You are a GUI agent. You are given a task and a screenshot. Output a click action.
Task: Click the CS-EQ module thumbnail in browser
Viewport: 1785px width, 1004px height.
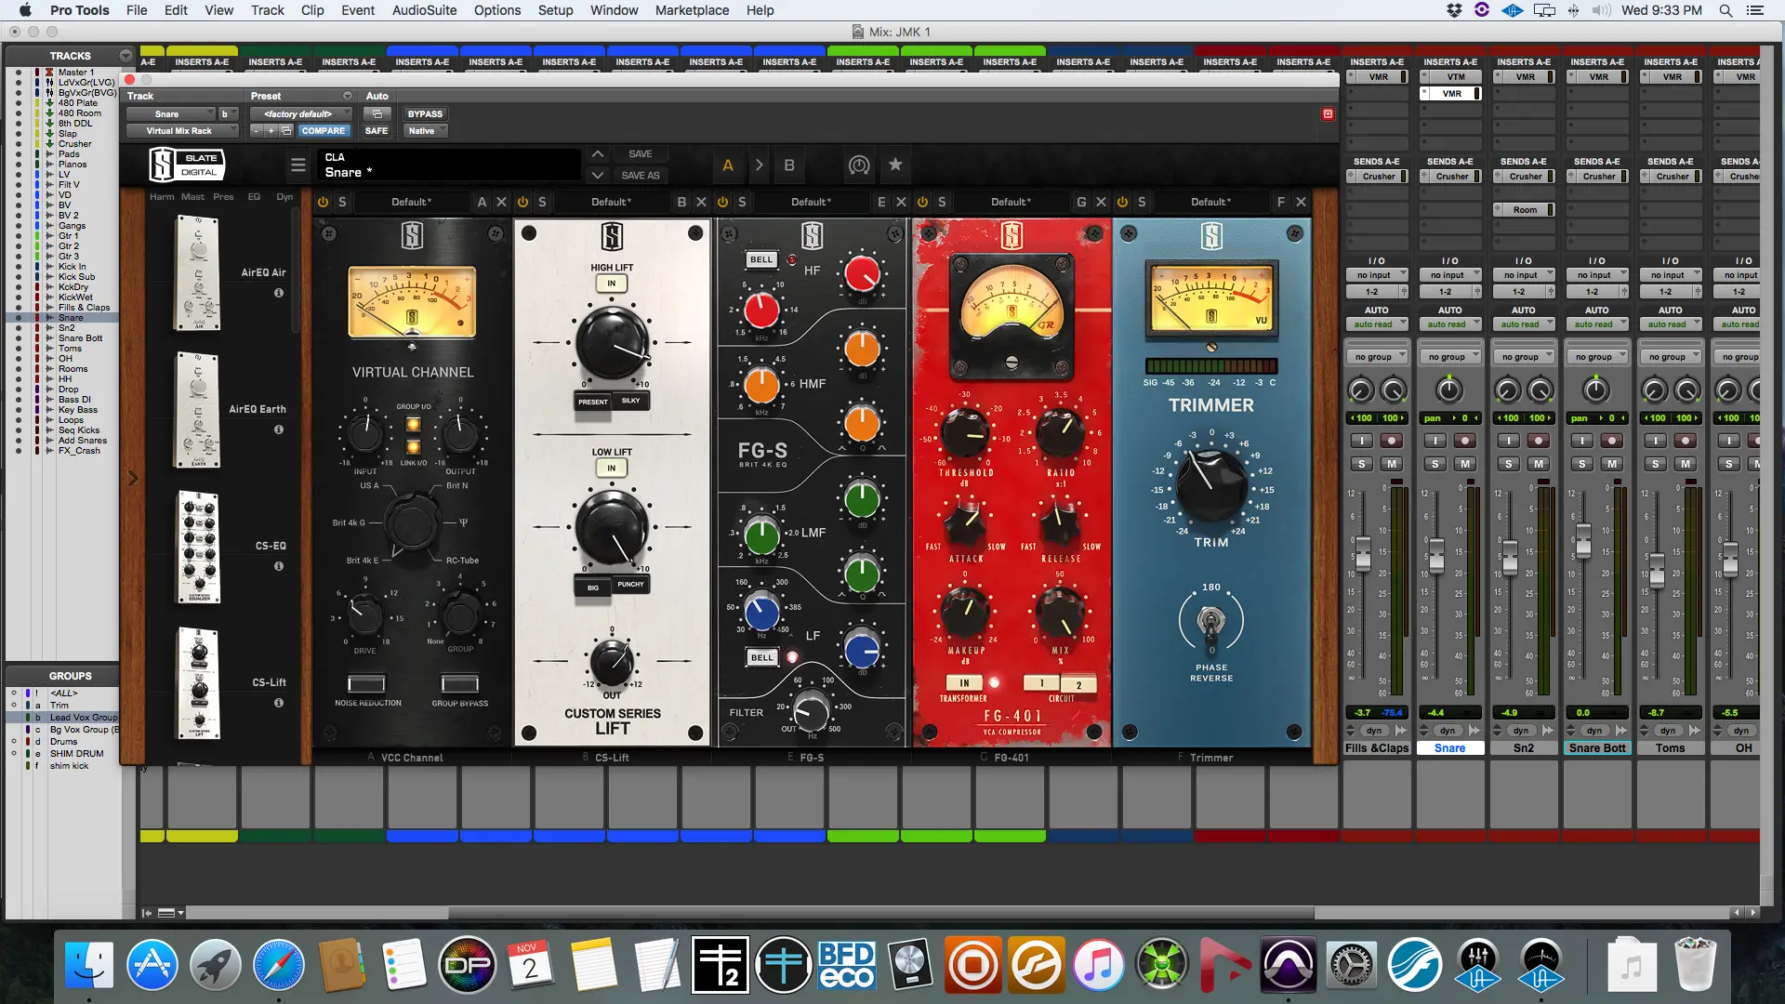click(x=198, y=548)
